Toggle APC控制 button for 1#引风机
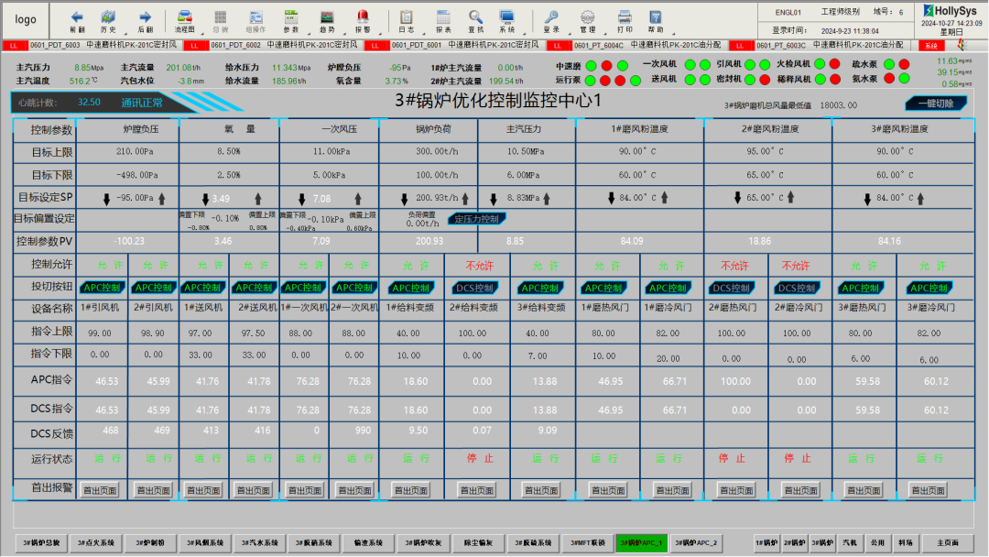This screenshot has height=557, width=989. click(x=103, y=288)
